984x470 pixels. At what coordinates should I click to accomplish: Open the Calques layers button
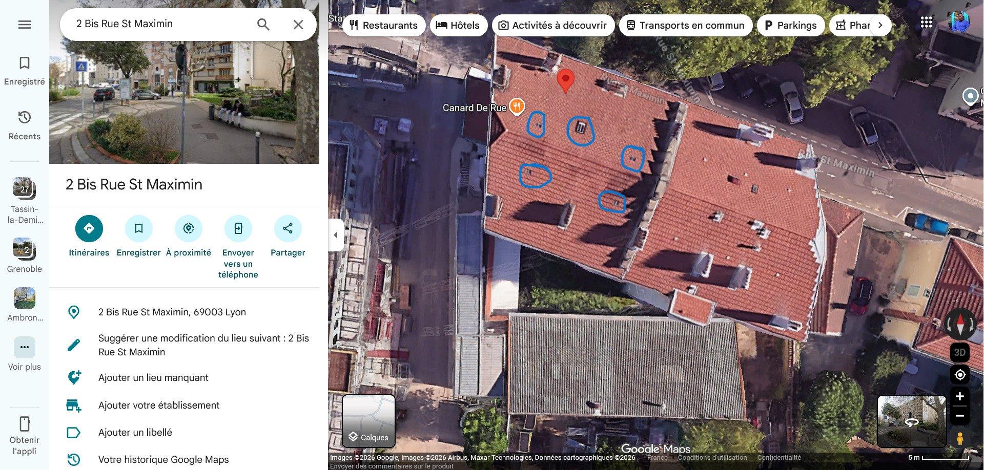[x=368, y=421]
